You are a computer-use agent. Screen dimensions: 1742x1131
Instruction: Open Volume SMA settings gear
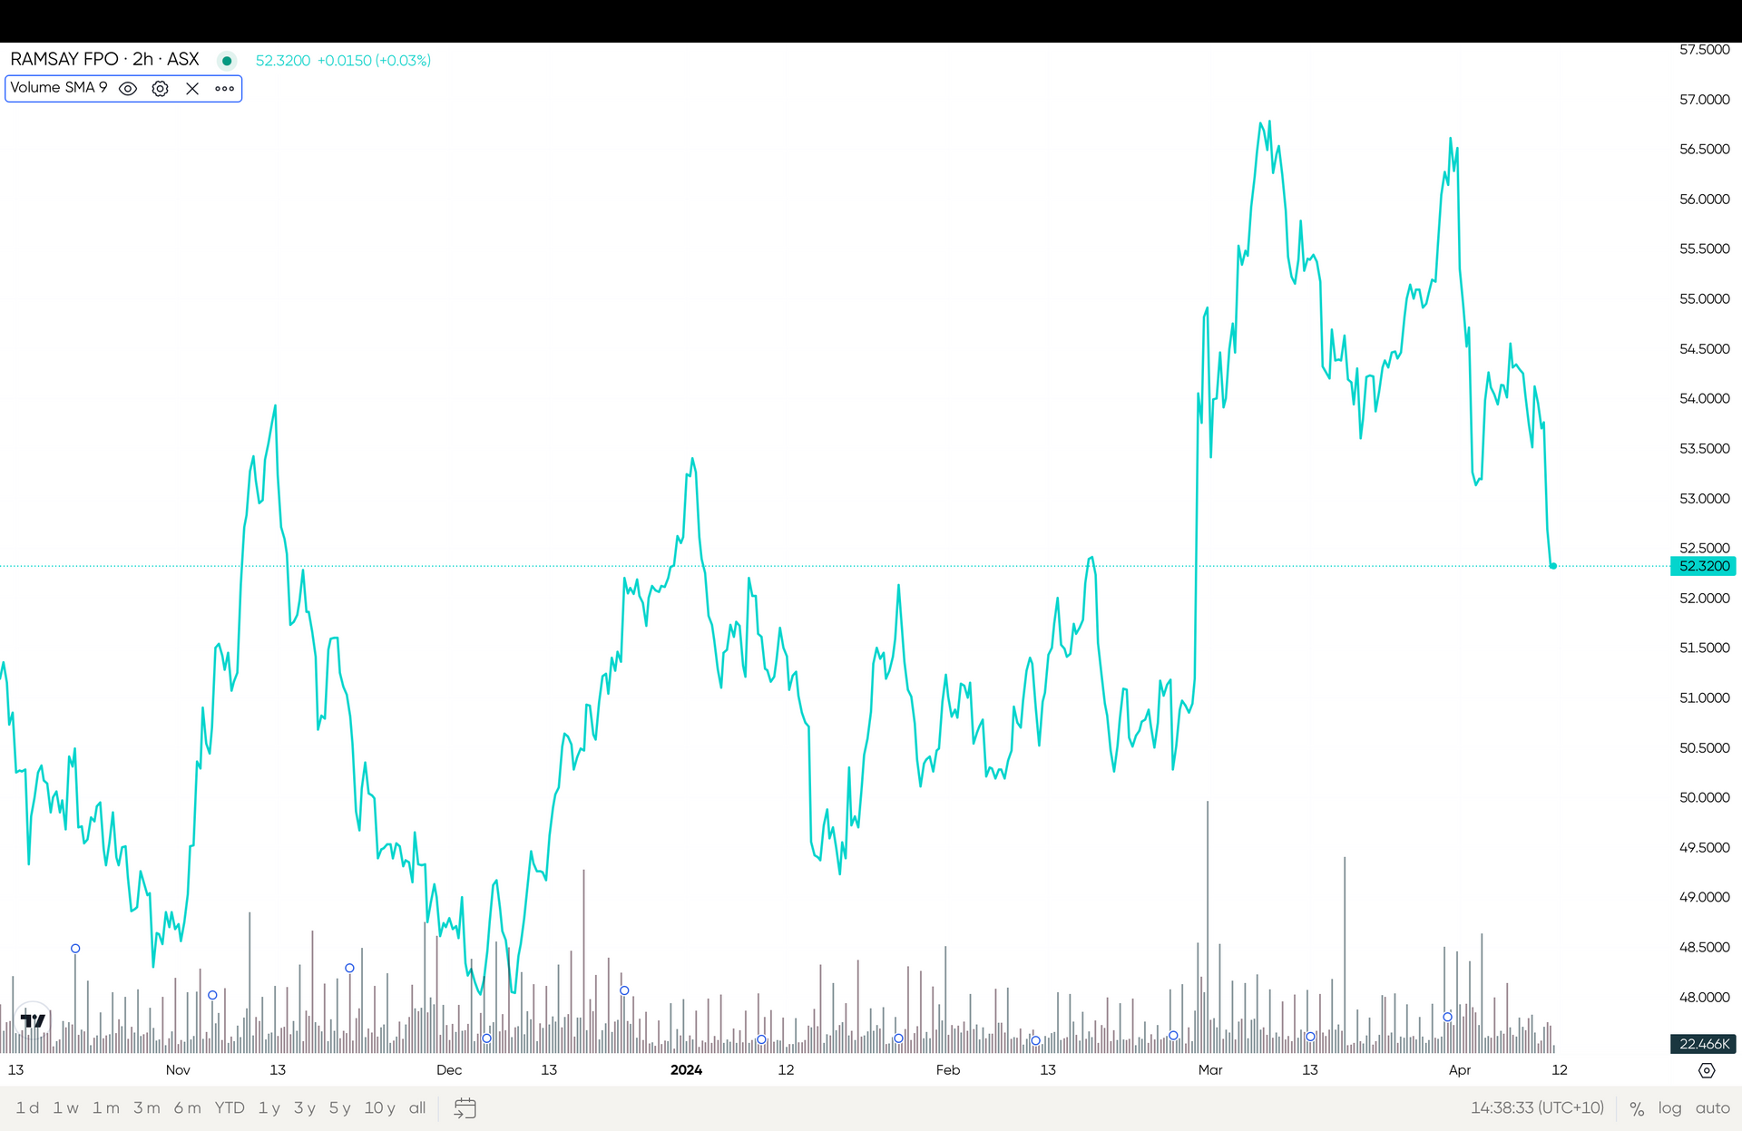click(x=160, y=88)
